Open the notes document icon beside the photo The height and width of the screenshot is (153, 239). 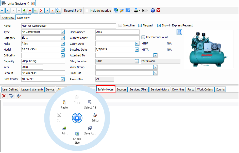179,32
